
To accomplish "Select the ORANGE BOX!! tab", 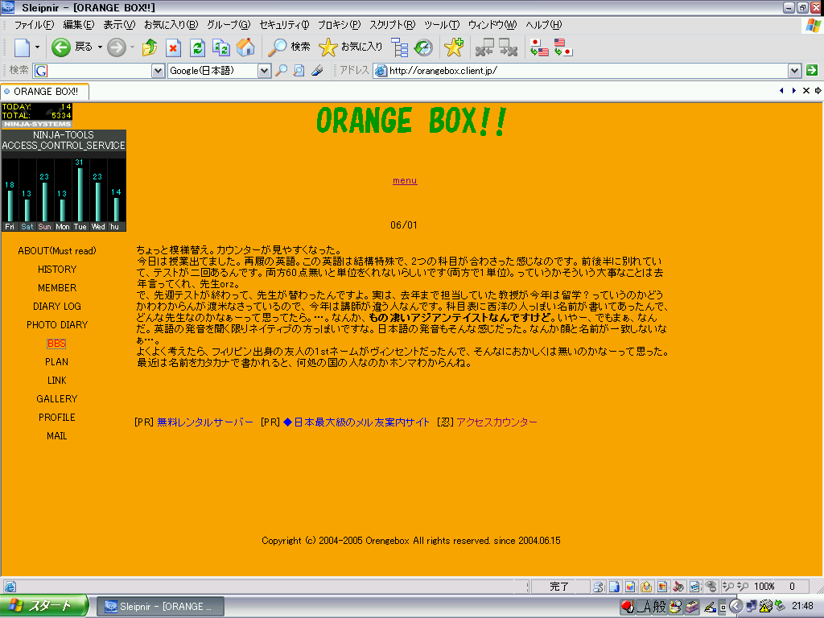I will [x=45, y=91].
